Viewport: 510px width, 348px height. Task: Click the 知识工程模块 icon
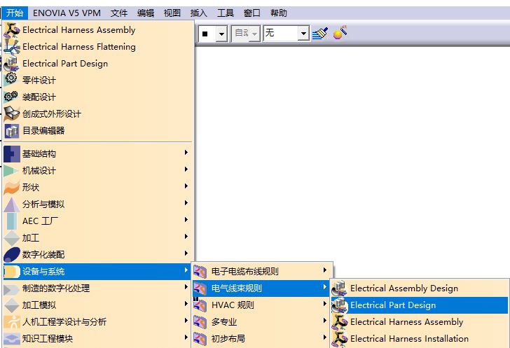coord(12,339)
